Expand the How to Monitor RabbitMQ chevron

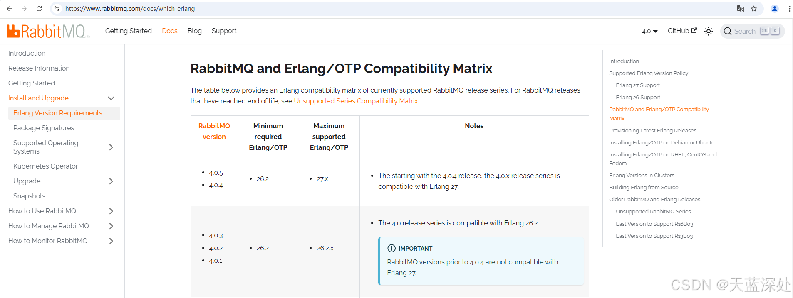111,241
